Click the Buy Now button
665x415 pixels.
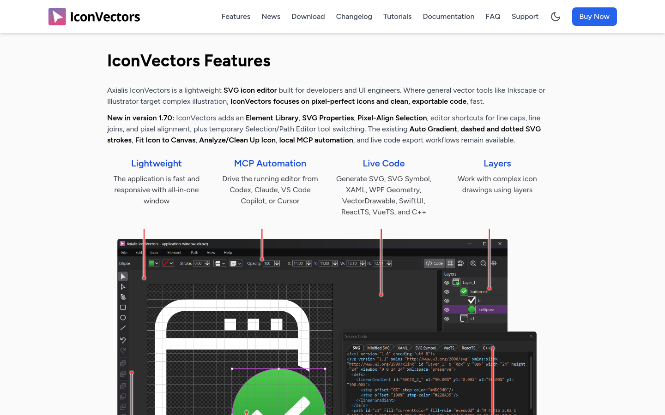[594, 17]
